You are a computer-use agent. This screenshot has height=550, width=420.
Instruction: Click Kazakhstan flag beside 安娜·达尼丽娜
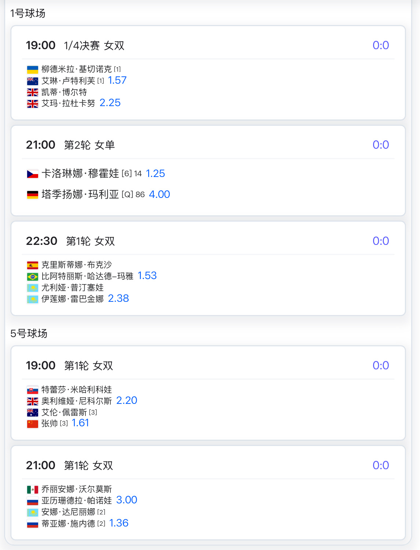pyautogui.click(x=33, y=512)
